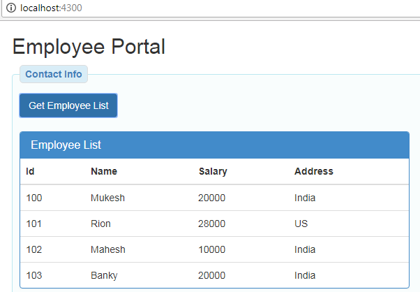Click the name Rion in table
This screenshot has width=420, height=292.
coord(100,224)
